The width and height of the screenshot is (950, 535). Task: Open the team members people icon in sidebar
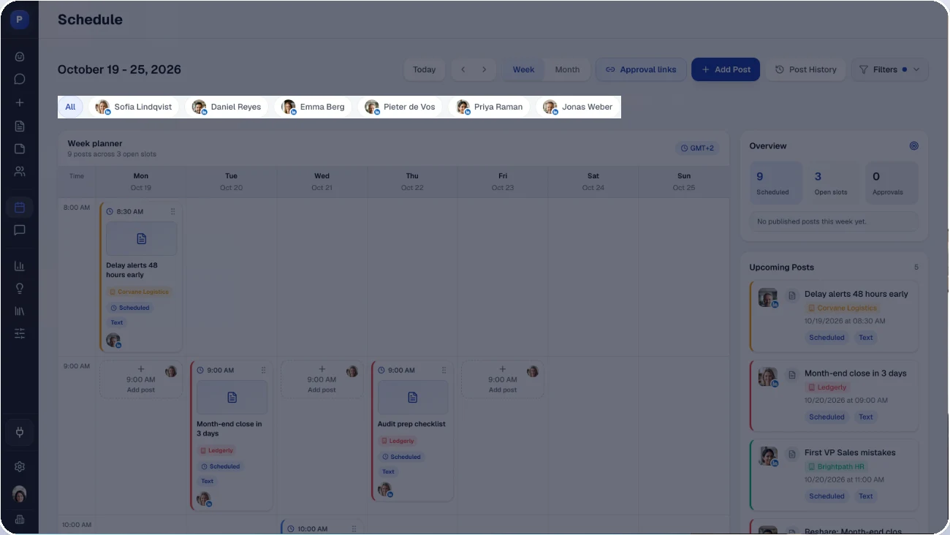[x=20, y=172]
